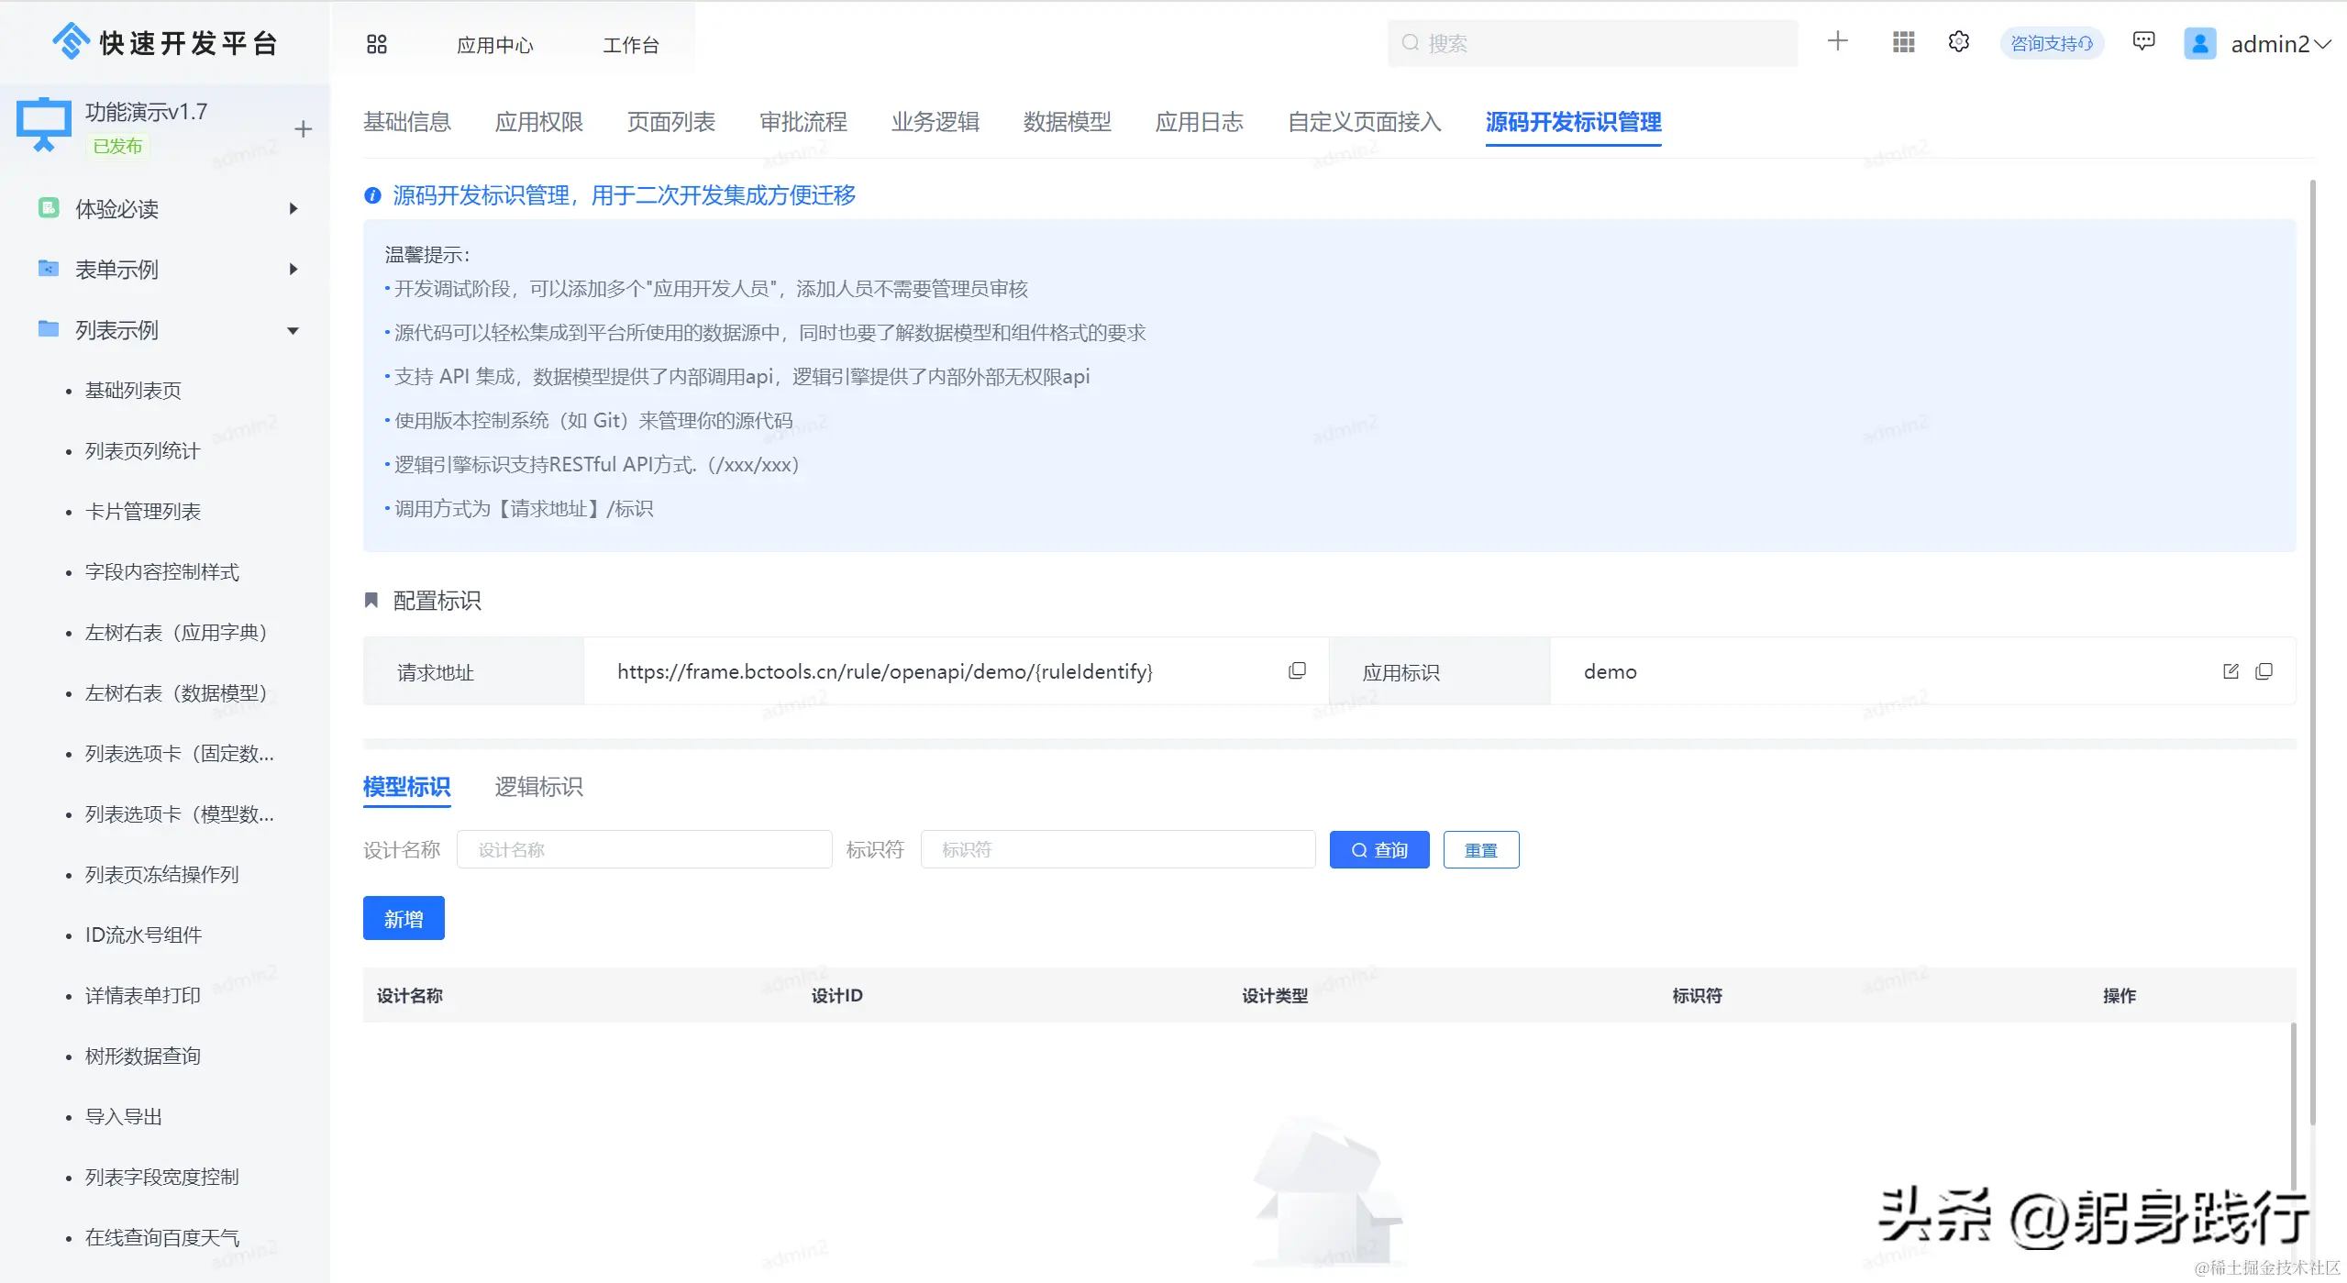Open the chat messages icon
This screenshot has width=2347, height=1283.
click(2143, 41)
